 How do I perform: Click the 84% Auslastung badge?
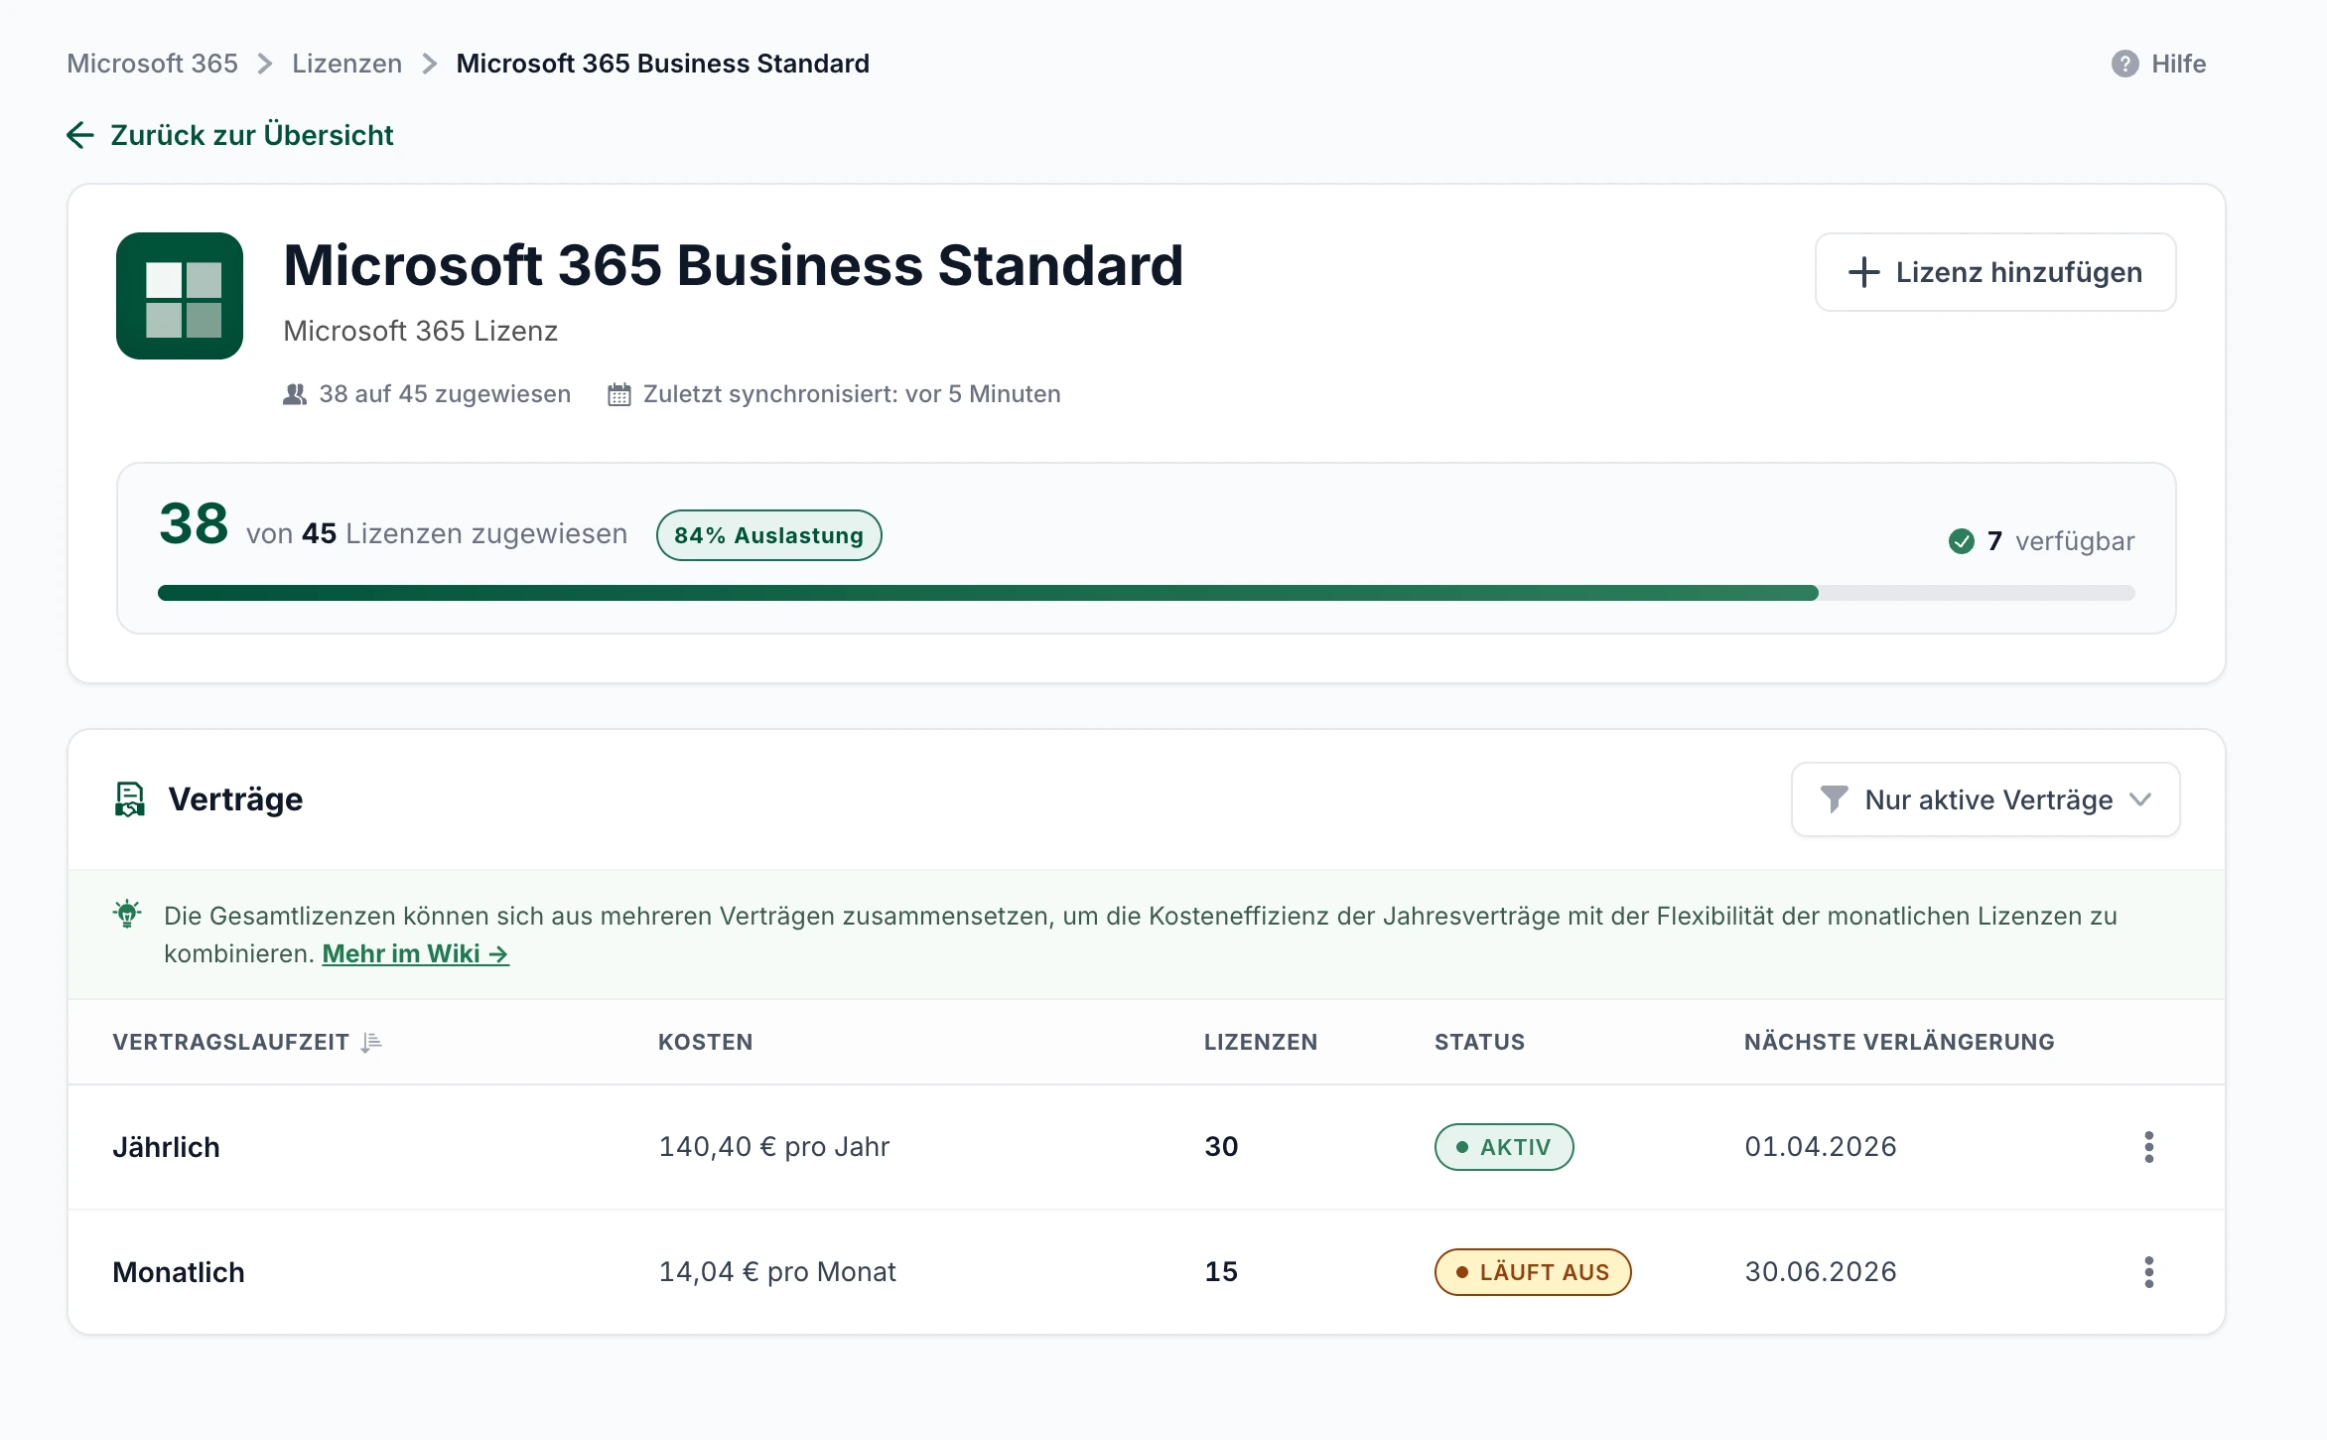tap(769, 535)
